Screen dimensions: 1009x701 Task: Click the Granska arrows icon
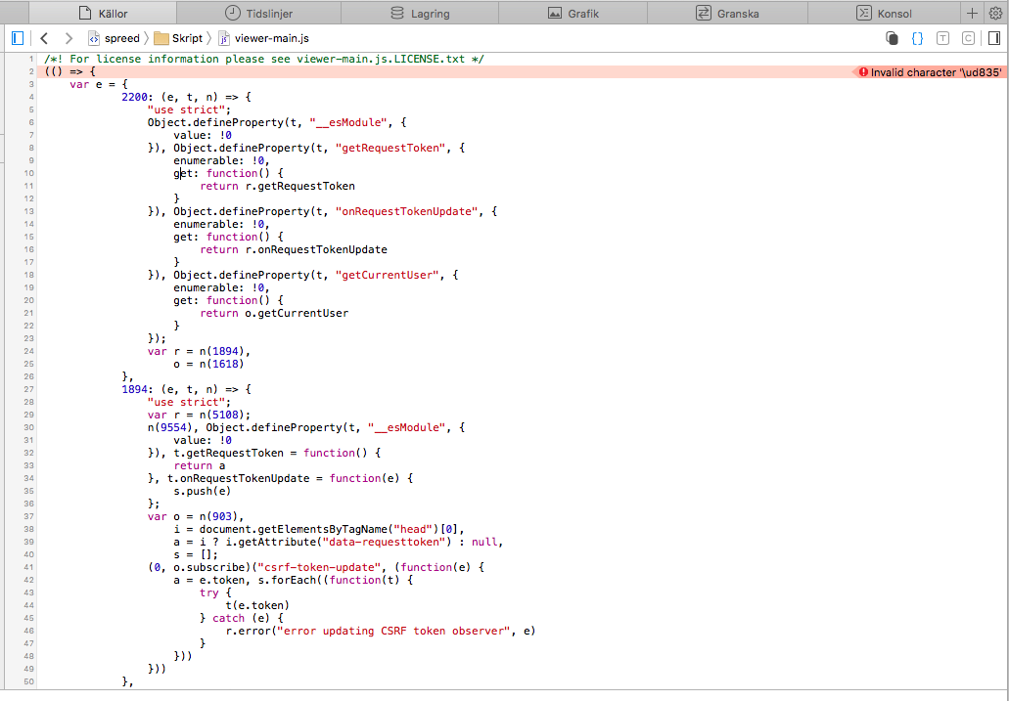coord(704,13)
